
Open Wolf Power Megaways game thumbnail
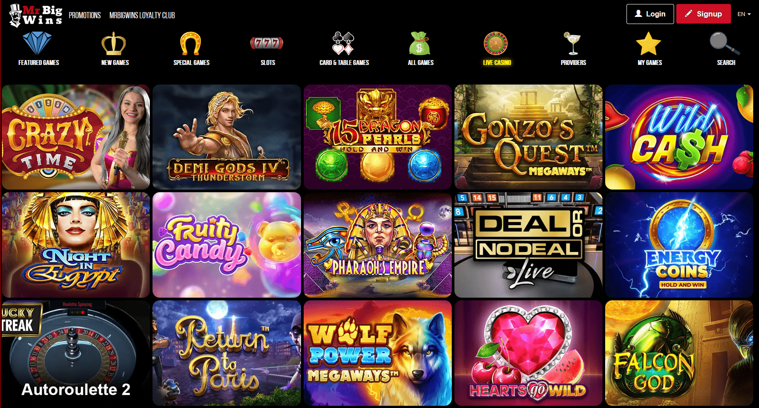pos(377,353)
